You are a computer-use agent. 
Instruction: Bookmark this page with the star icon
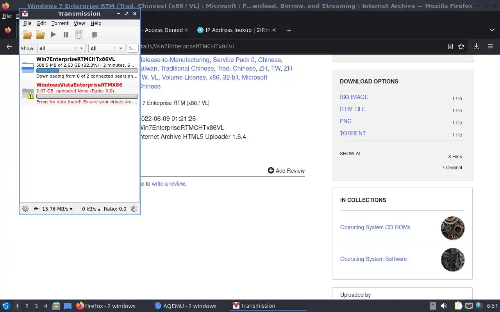(x=461, y=46)
